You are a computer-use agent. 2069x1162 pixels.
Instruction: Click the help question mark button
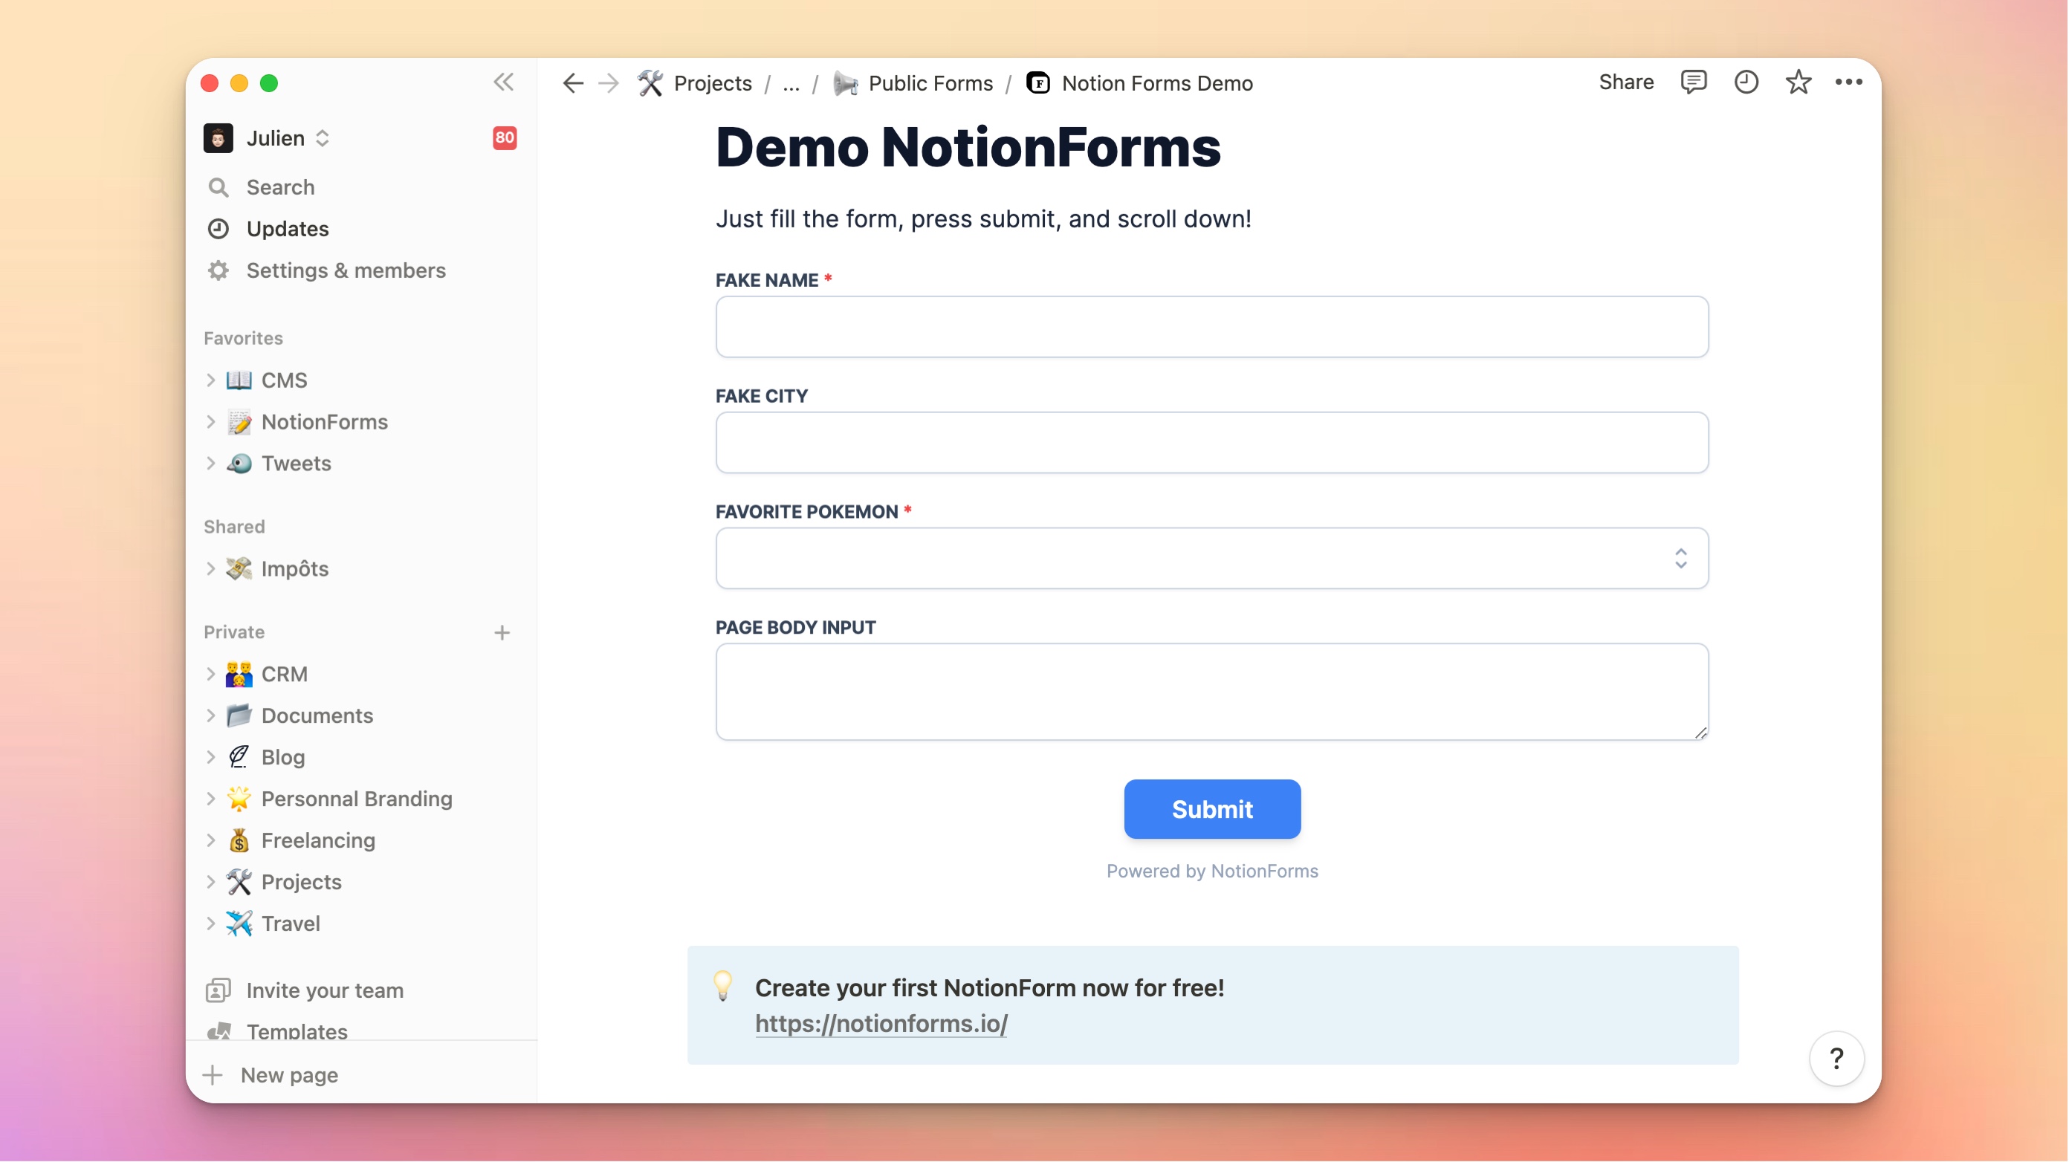1836,1059
